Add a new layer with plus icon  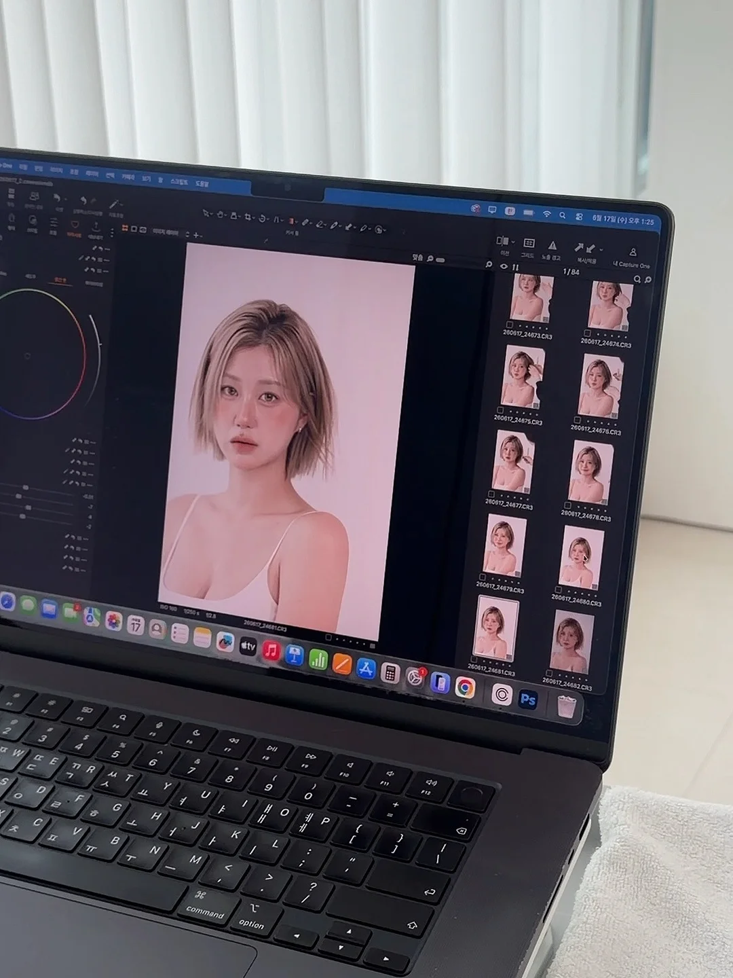[195, 235]
